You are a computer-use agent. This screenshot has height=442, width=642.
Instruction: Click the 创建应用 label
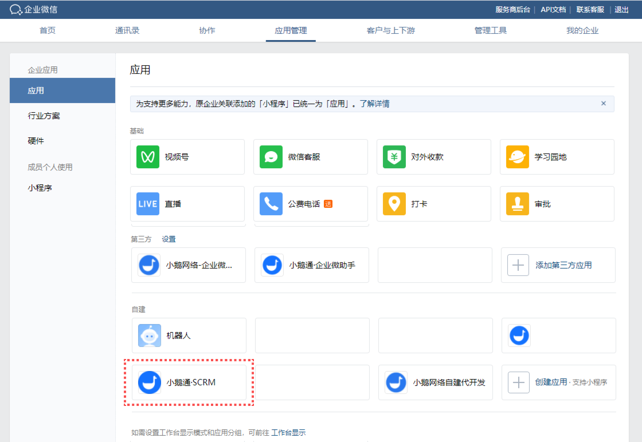(551, 382)
